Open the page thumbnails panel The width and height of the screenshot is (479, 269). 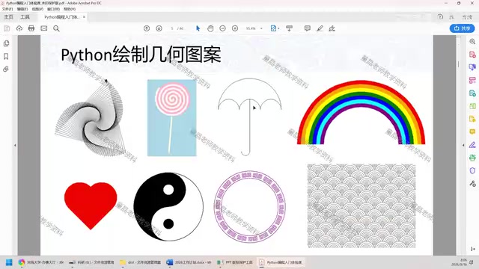(6, 43)
